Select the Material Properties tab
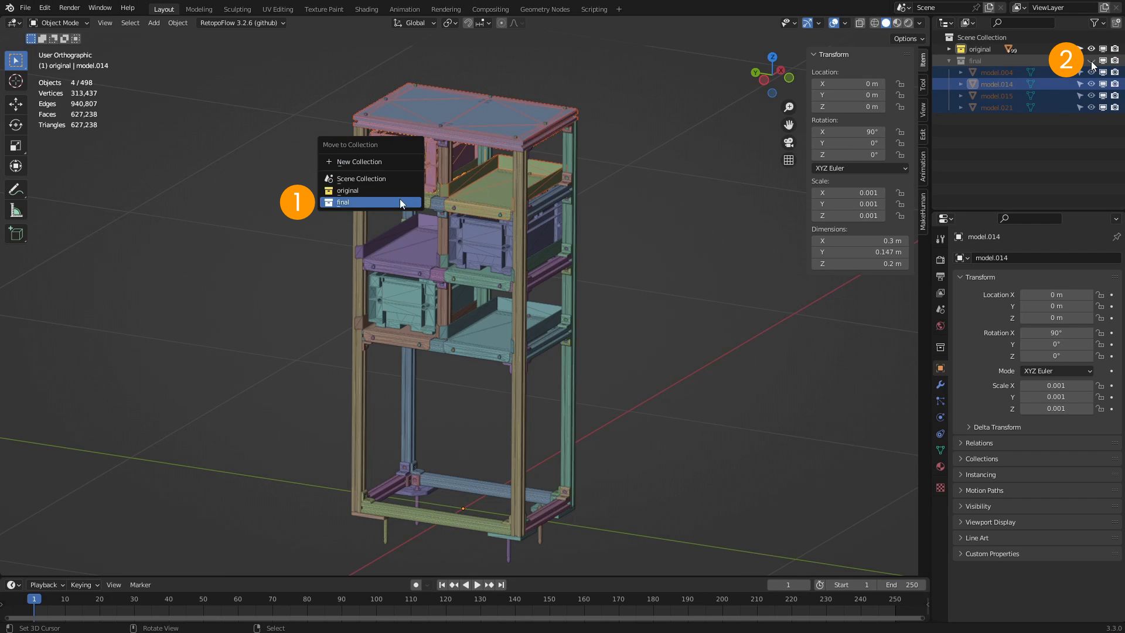Image resolution: width=1125 pixels, height=633 pixels. pos(940,467)
